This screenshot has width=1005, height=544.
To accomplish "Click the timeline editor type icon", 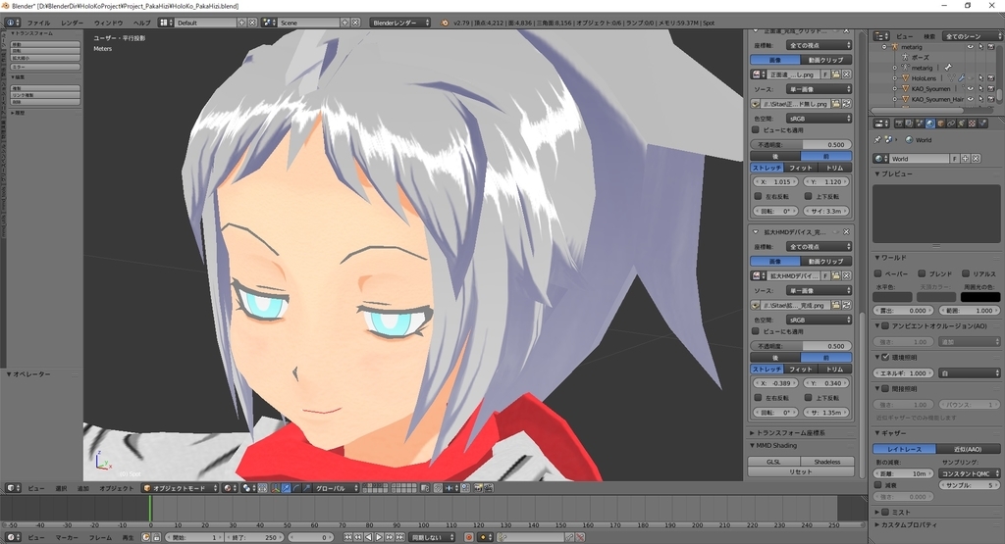I will click(x=14, y=537).
